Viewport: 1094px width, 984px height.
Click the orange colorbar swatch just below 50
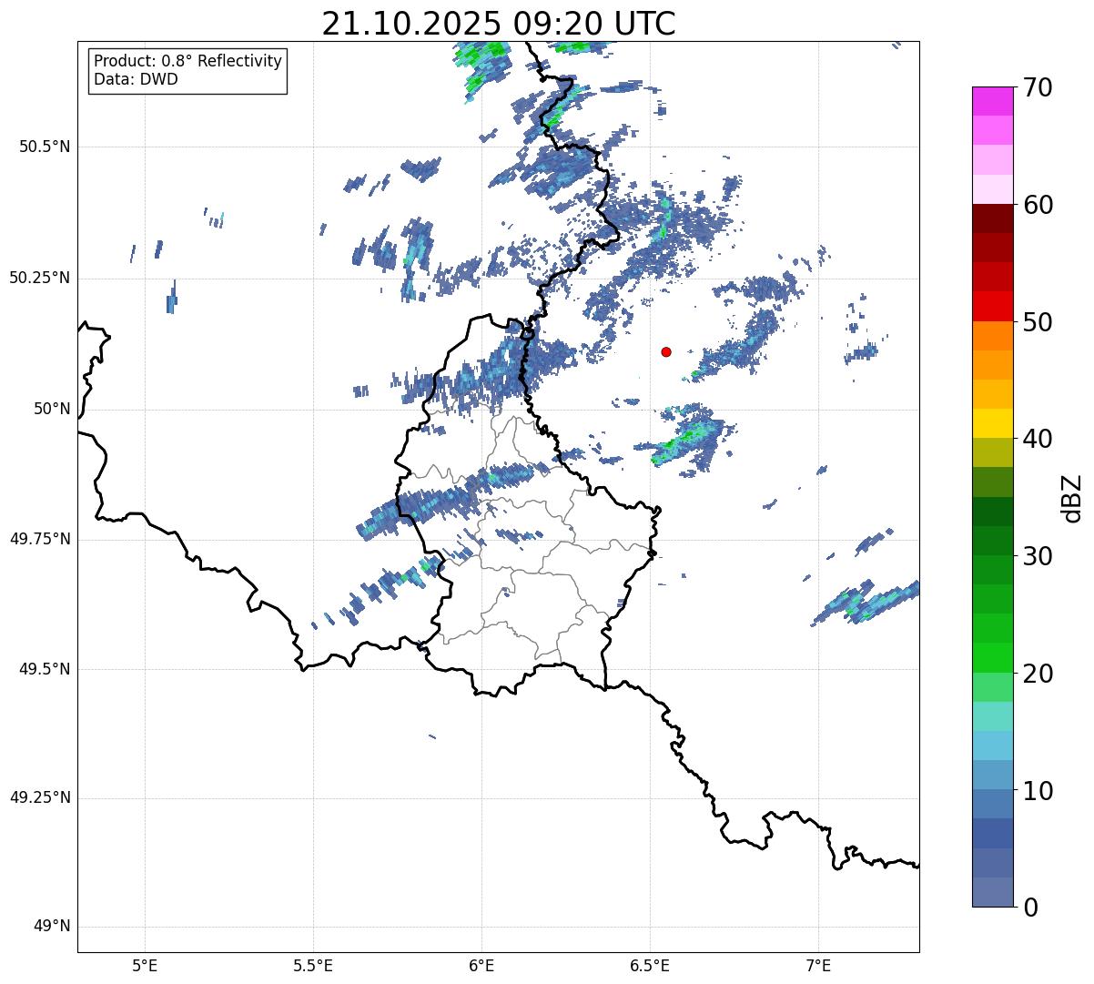click(993, 336)
